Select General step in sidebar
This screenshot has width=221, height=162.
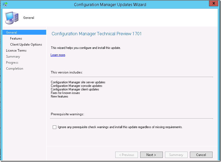[24, 32]
